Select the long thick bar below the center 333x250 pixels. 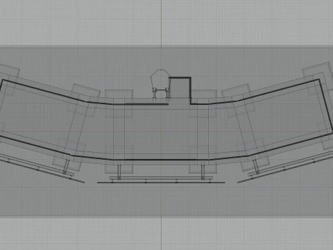161,183
